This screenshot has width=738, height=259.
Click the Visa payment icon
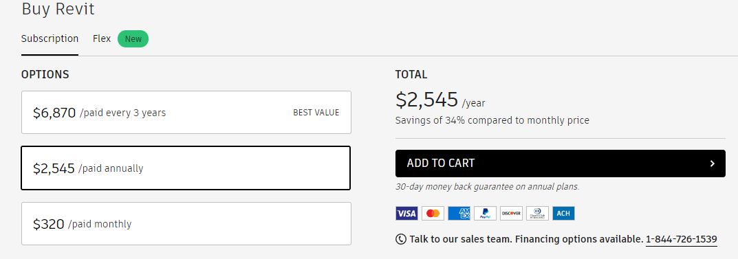point(406,214)
